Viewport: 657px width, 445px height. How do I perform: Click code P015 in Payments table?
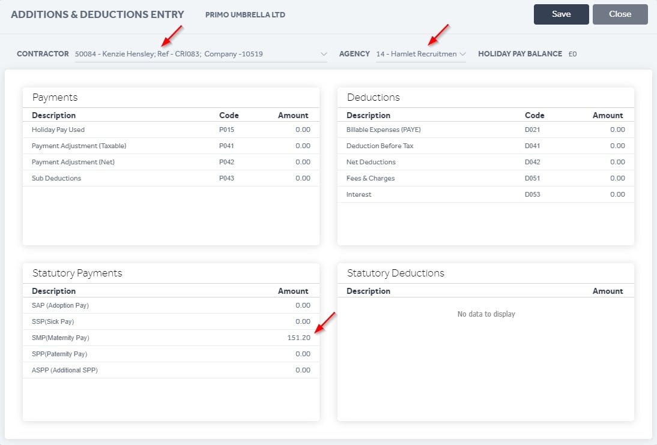click(x=226, y=130)
